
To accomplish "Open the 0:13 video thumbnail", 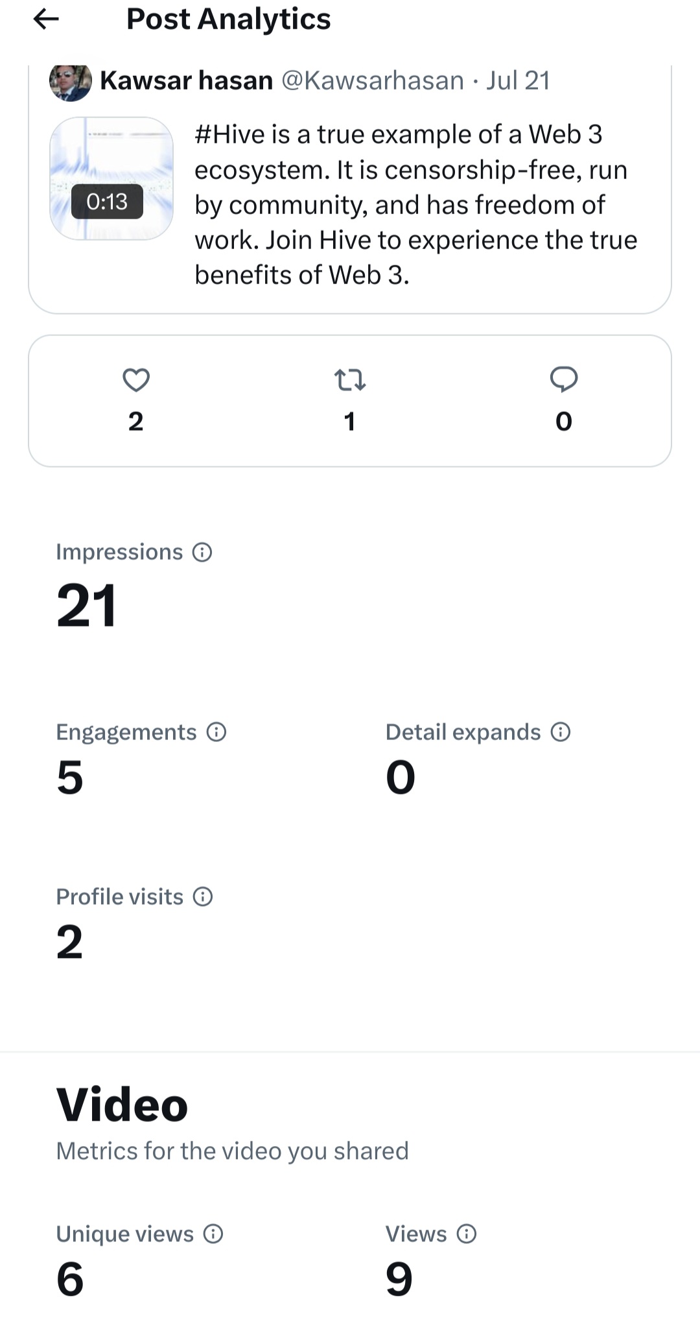I will 111,178.
